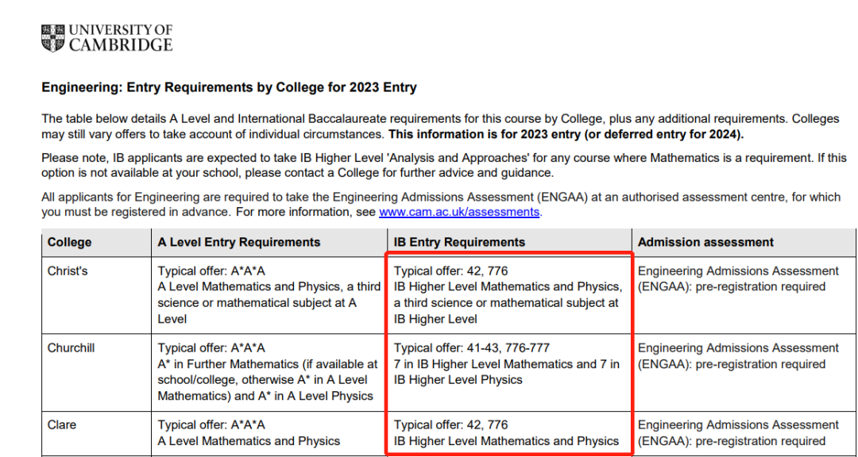The image size is (858, 457).
Task: Click the Clare college name cell
Action: (96, 433)
